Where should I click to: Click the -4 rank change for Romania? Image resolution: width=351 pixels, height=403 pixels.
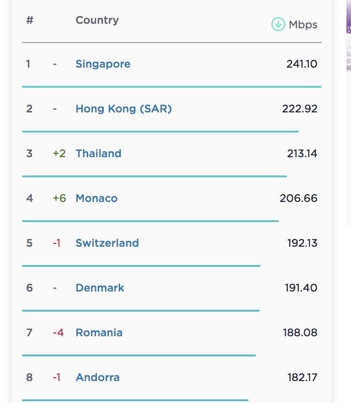pos(58,333)
